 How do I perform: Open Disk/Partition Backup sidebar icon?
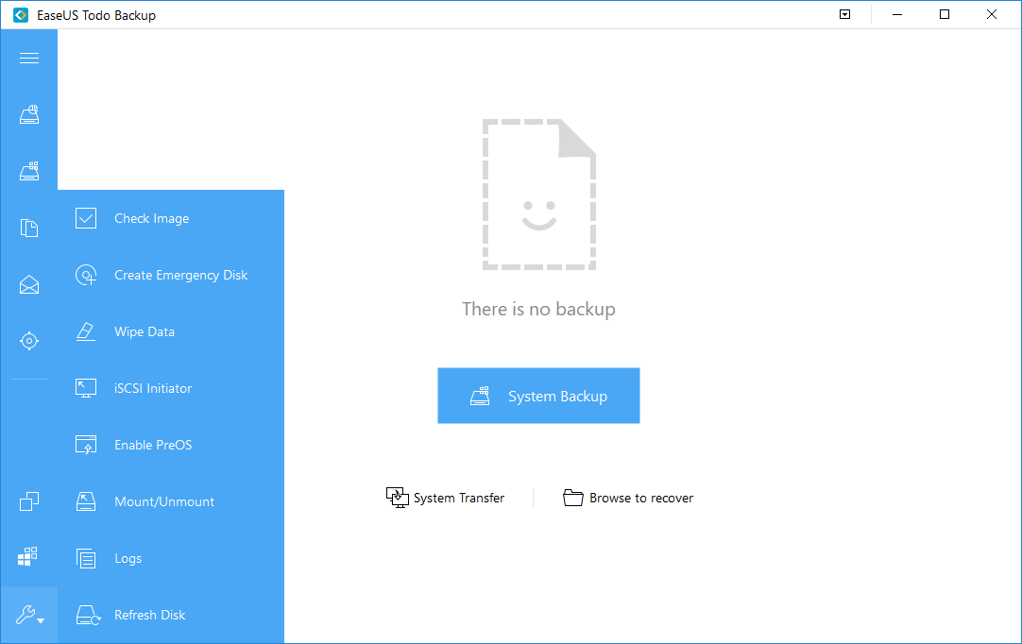[x=29, y=114]
